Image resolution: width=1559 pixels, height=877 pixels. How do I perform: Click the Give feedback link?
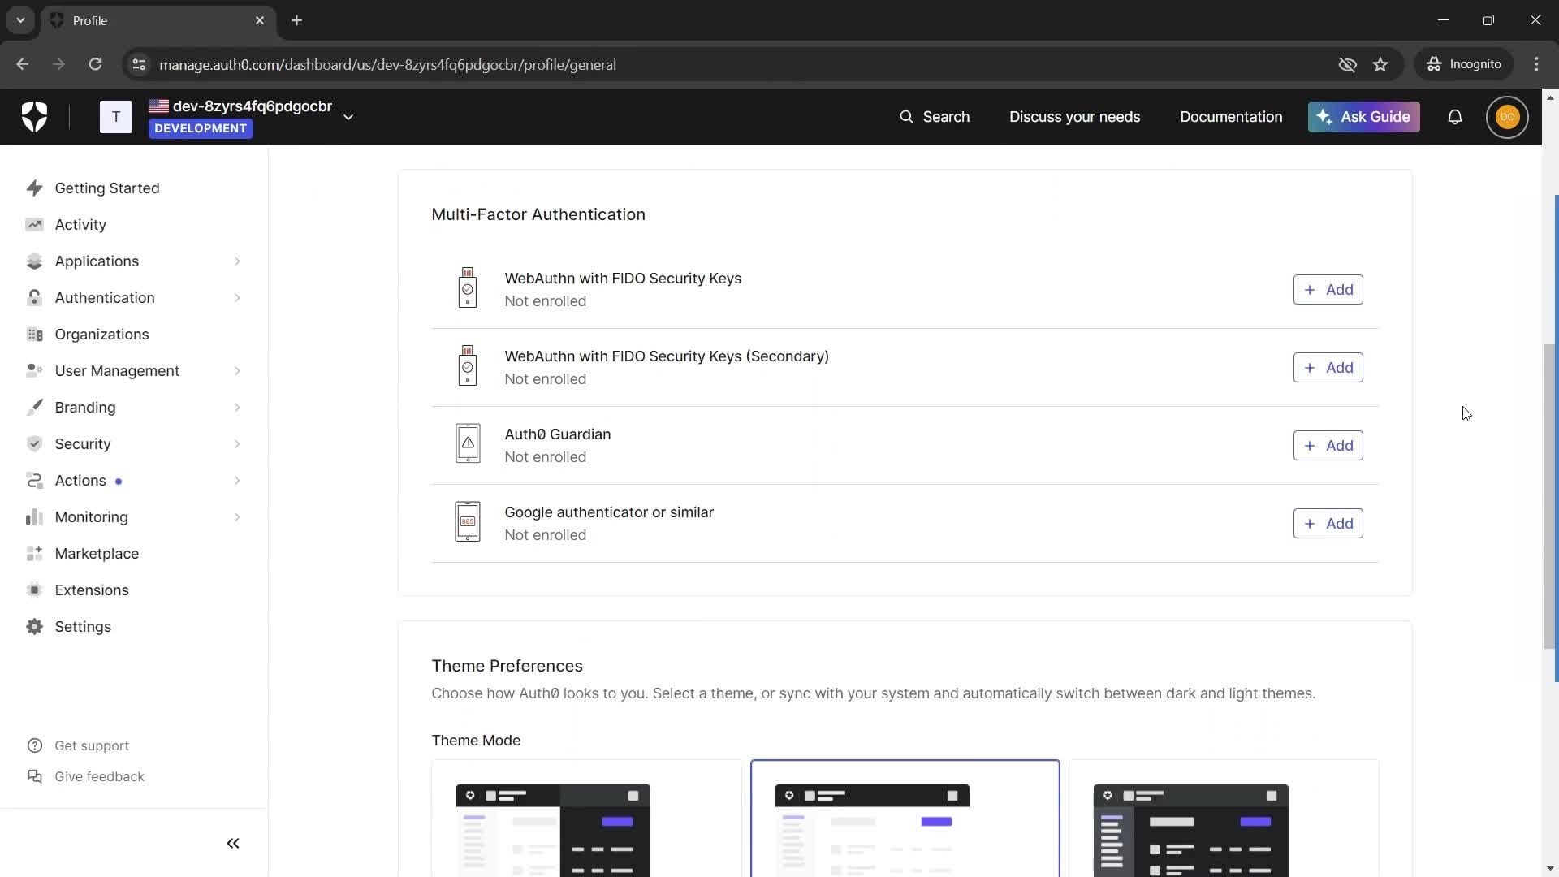[99, 776]
